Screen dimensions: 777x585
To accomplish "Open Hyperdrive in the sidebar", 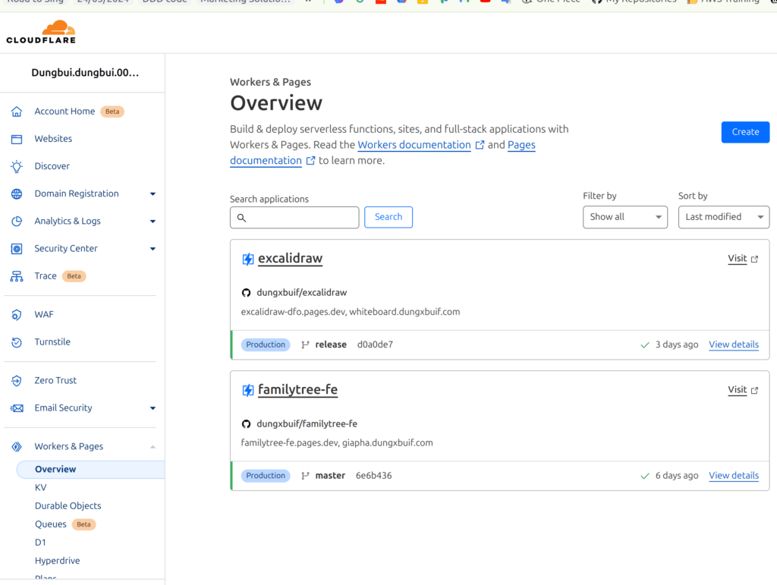I will pyautogui.click(x=57, y=561).
